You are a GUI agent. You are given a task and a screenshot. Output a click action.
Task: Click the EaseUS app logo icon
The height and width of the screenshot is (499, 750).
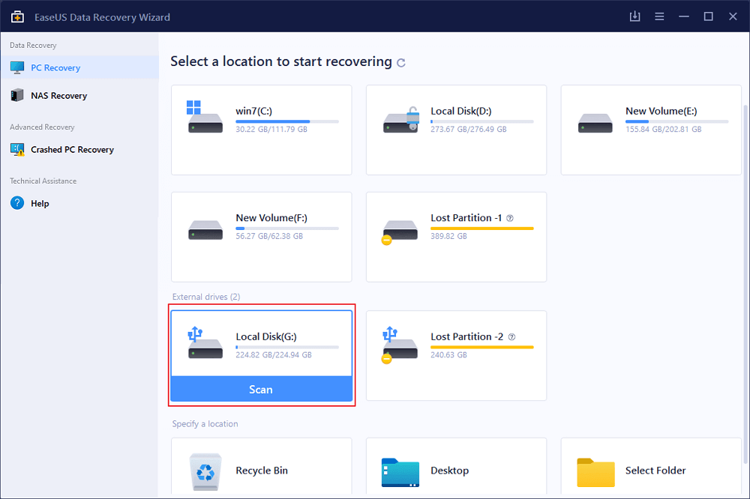tap(16, 16)
